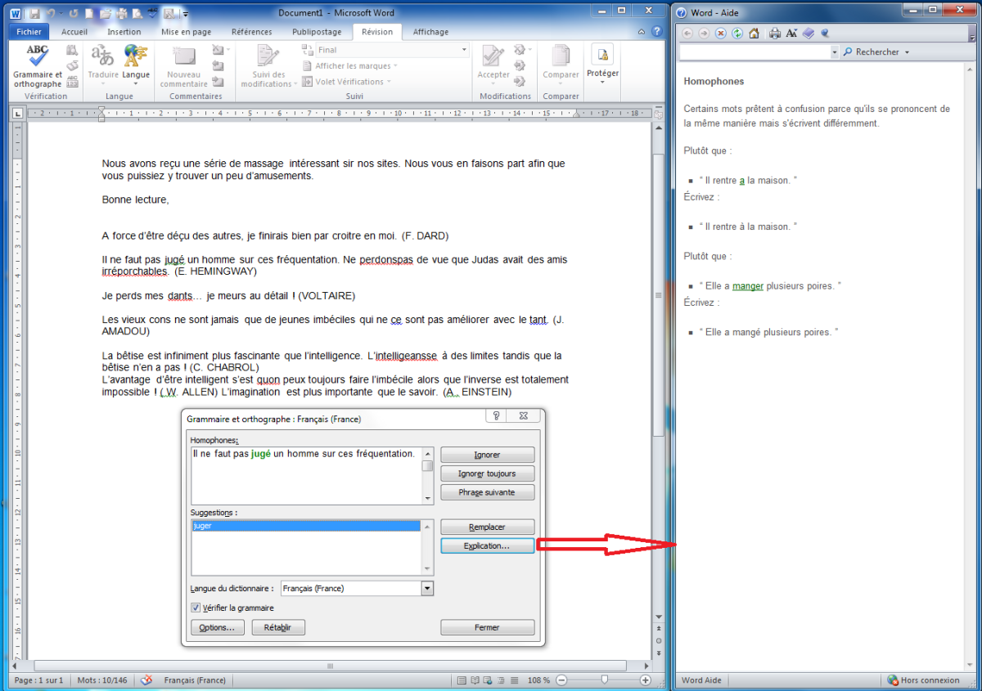Switch to the Insertion tab
This screenshot has height=691, width=982.
point(124,32)
